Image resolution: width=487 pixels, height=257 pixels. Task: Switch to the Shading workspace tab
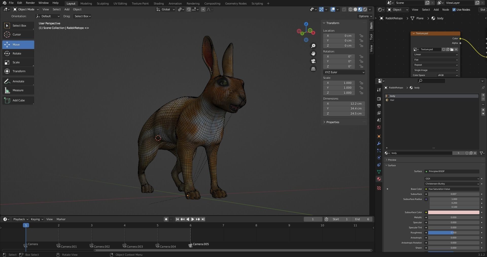159,4
